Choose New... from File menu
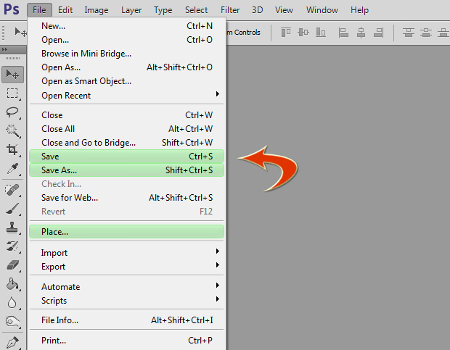The width and height of the screenshot is (450, 350). (x=126, y=26)
